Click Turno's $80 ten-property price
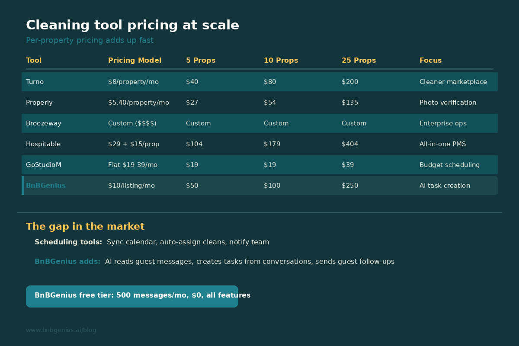 click(x=270, y=82)
